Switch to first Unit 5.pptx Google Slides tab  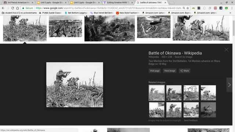point(52,3)
